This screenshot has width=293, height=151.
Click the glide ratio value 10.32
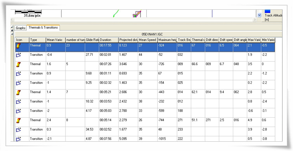pyautogui.click(x=89, y=101)
